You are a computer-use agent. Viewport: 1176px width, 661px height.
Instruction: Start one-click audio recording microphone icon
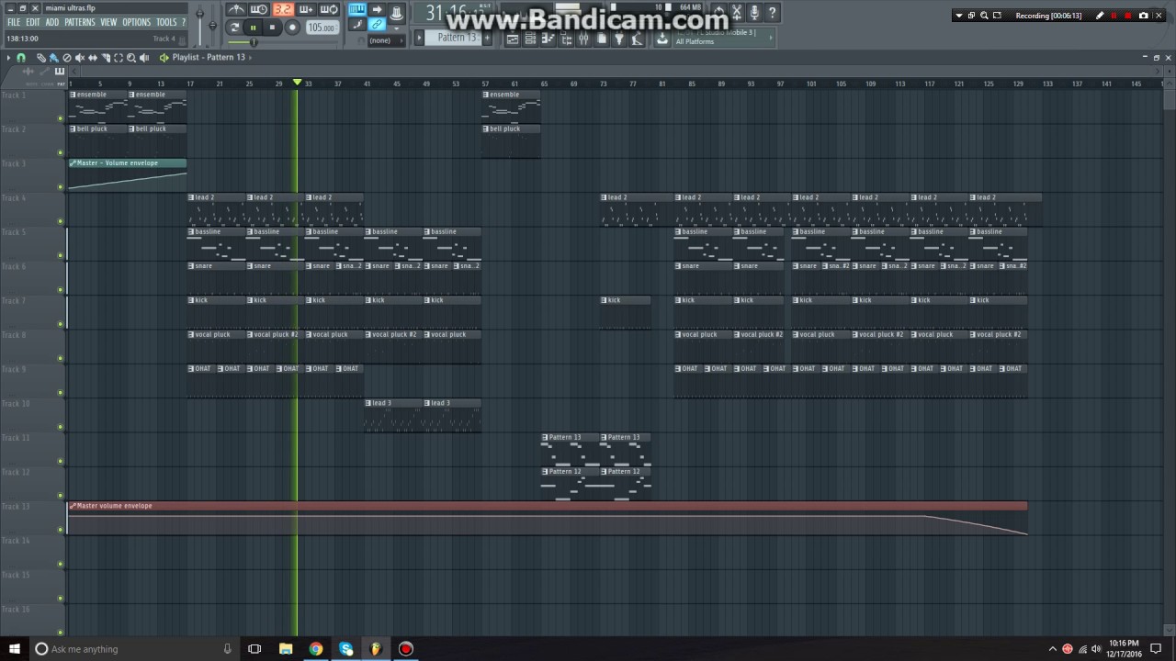tap(754, 12)
